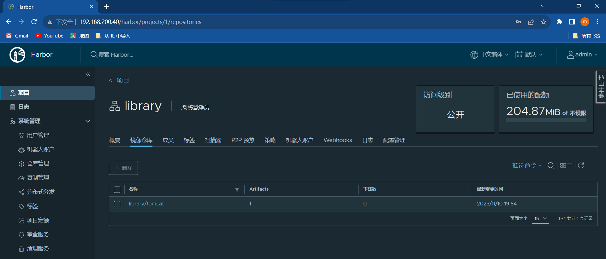Click the saved password key icon
Viewport: 606px width, 259px height.
pos(518,22)
